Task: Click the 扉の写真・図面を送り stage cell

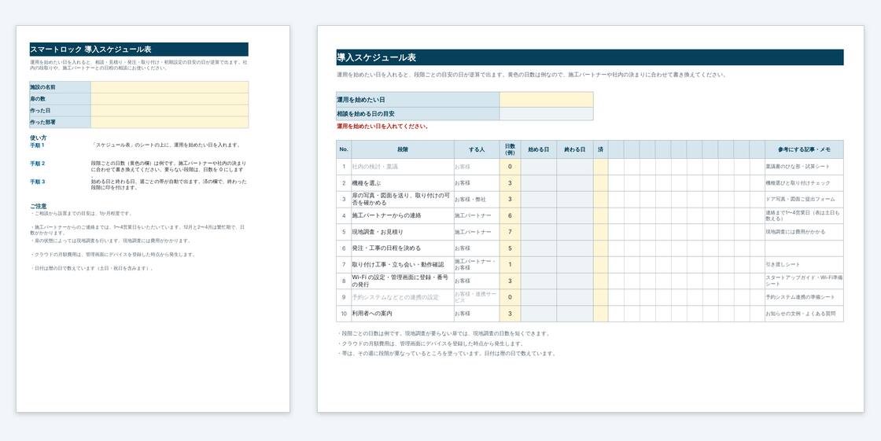Action: click(x=403, y=200)
